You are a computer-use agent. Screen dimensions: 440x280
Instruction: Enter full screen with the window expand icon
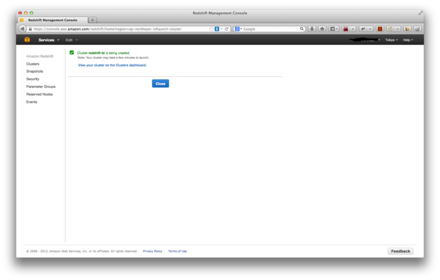pyautogui.click(x=420, y=13)
